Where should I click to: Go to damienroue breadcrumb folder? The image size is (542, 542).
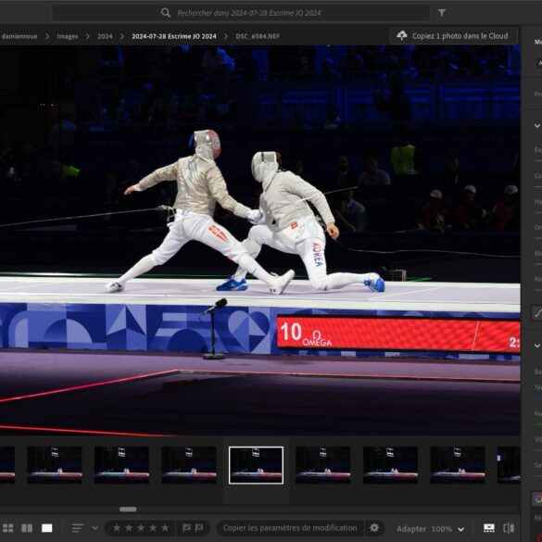point(19,36)
